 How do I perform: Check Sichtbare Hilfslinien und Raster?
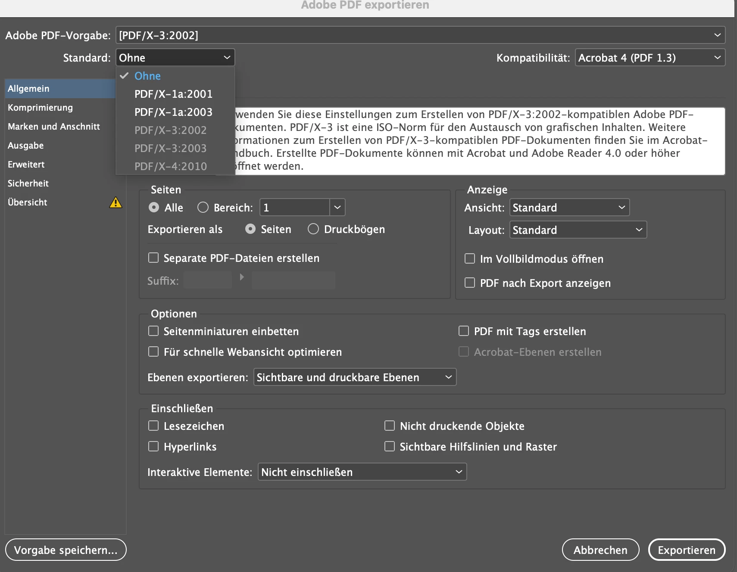pyautogui.click(x=390, y=446)
